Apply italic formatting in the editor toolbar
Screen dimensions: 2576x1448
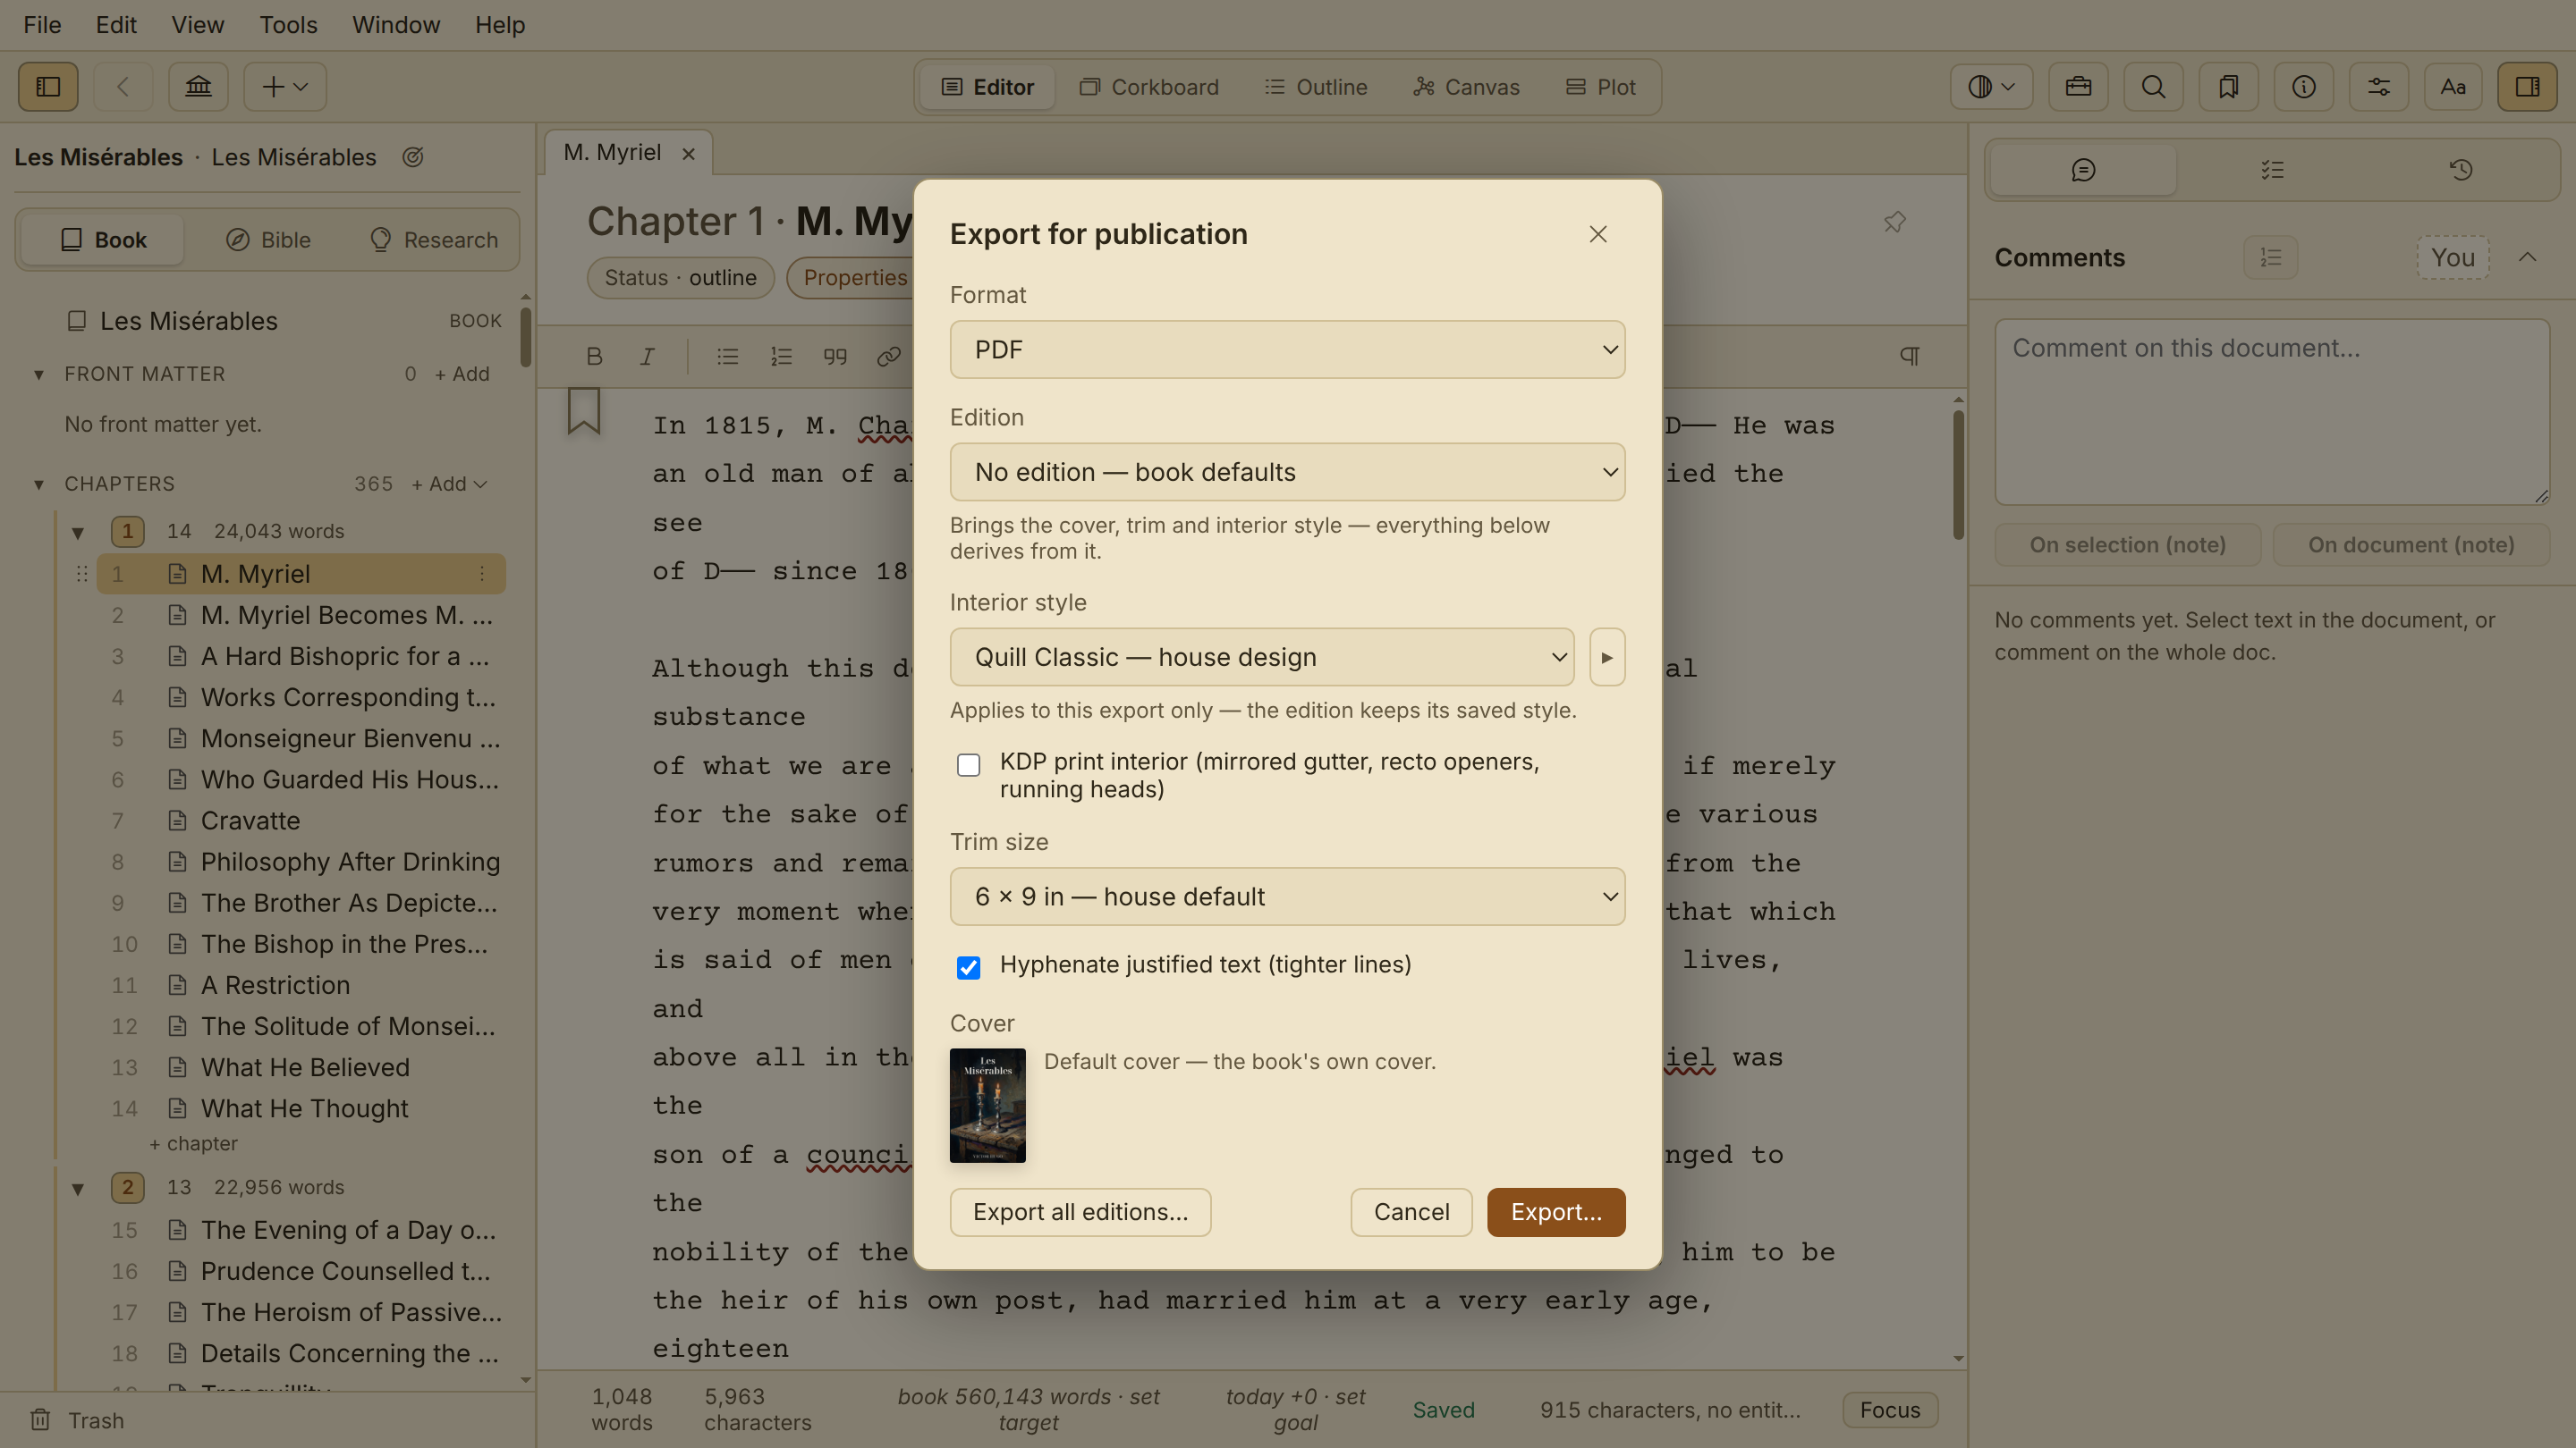647,356
